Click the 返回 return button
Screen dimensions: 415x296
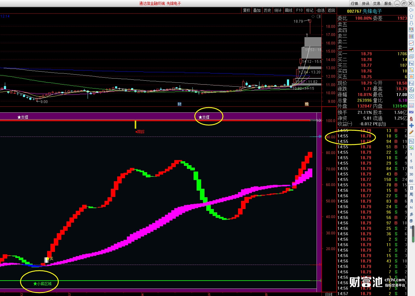[331, 10]
